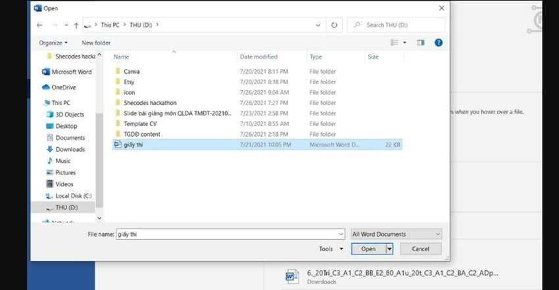The width and height of the screenshot is (559, 290).
Task: Change the file view layout icon
Action: tap(395, 43)
